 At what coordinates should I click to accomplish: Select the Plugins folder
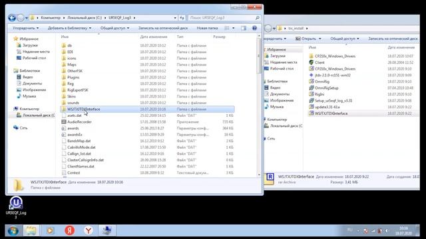click(x=73, y=77)
